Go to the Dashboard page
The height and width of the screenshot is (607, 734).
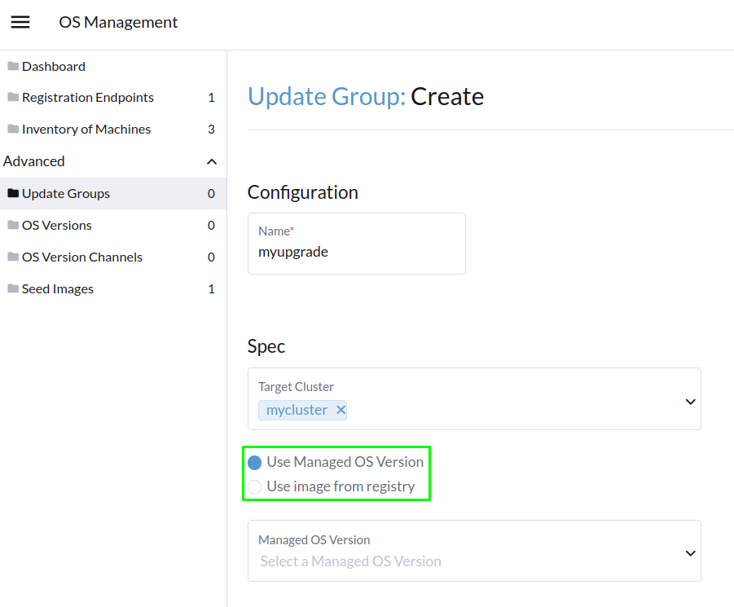point(54,66)
